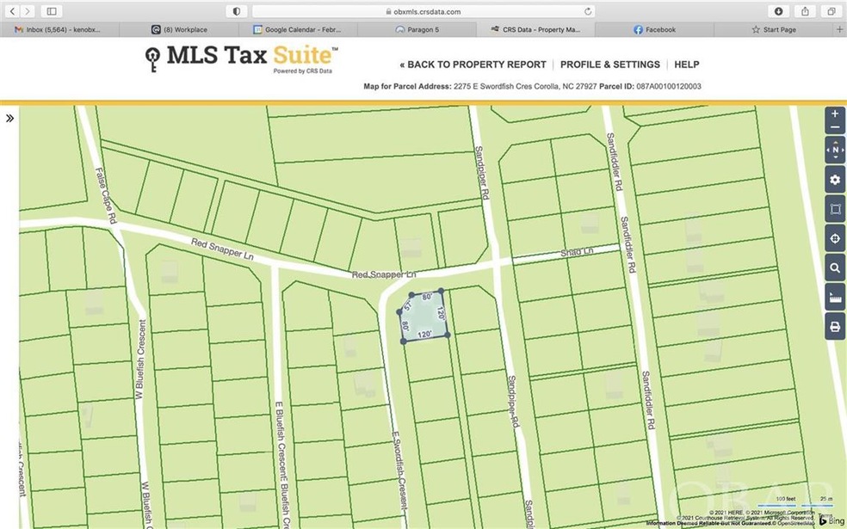Click the north compass control

click(834, 151)
